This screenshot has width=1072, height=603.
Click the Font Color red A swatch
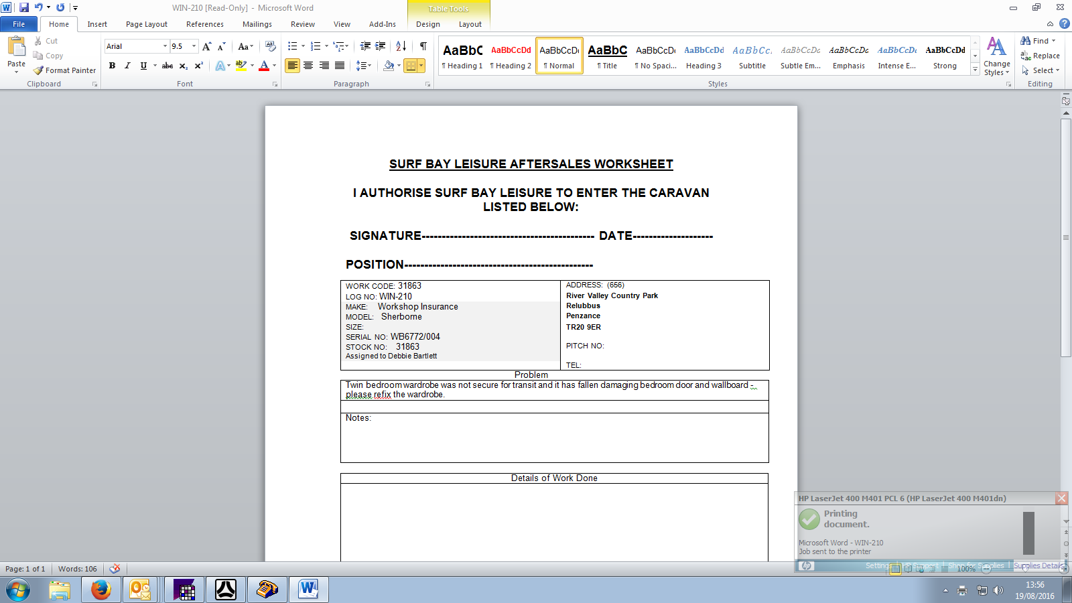[264, 66]
